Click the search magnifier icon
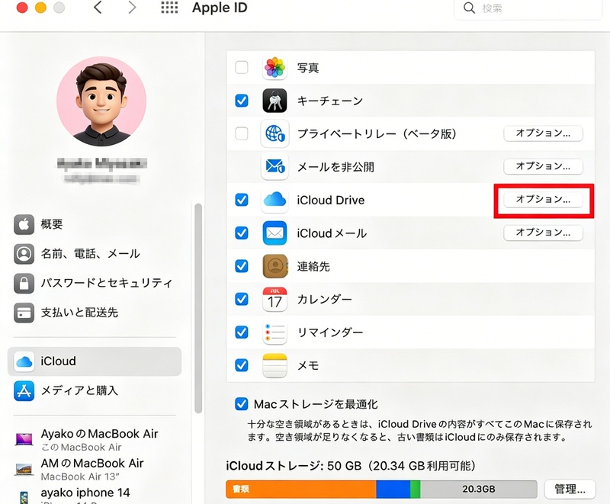Screen dimensions: 610x504 (469, 8)
